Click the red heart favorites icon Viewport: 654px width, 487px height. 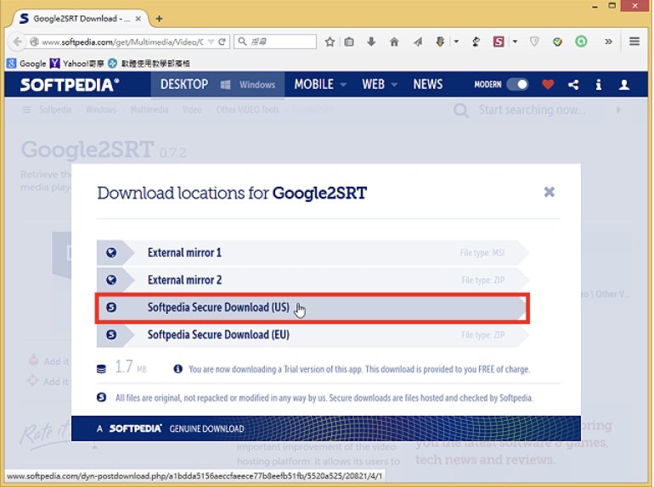click(x=548, y=85)
